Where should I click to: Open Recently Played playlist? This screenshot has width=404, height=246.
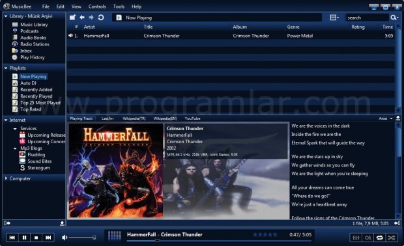(36, 96)
